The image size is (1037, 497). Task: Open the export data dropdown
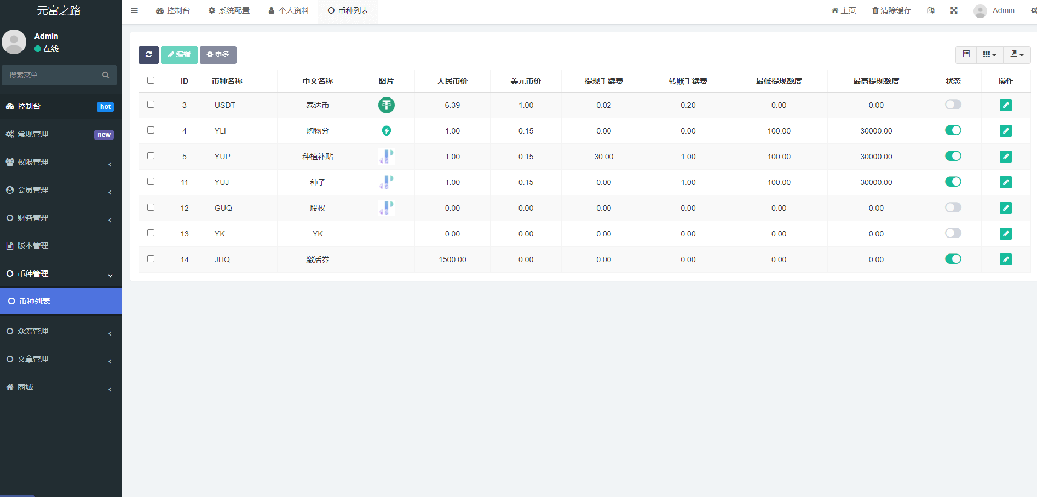point(1017,55)
